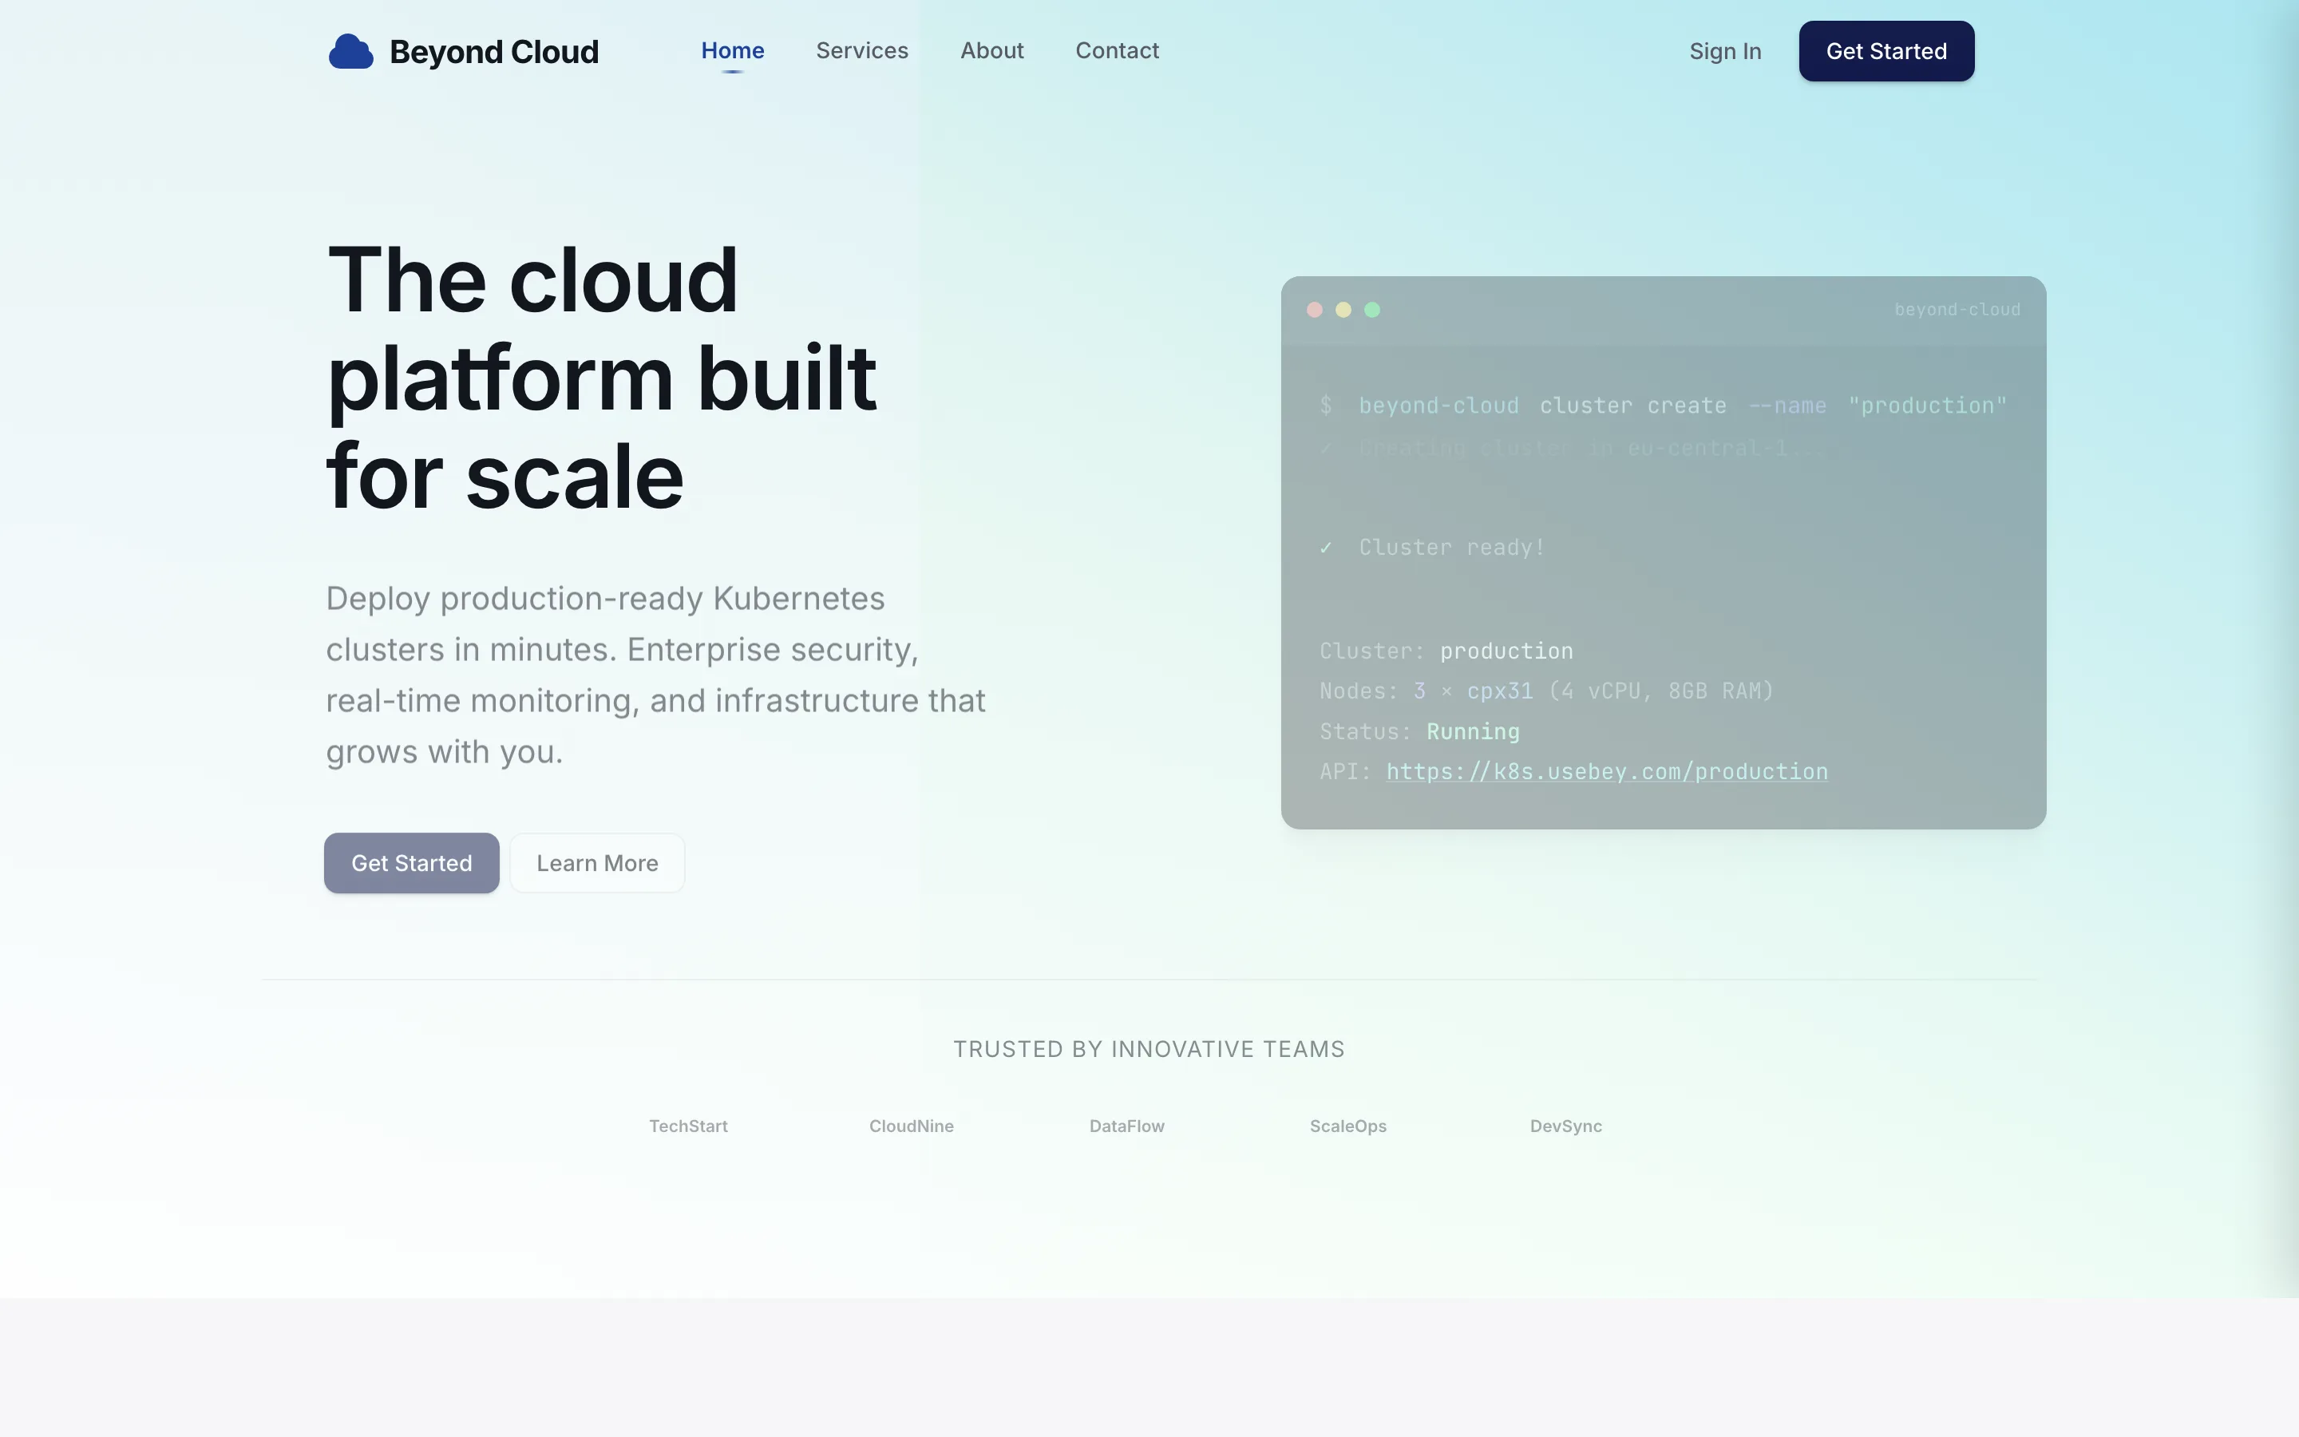The height and width of the screenshot is (1437, 2299).
Task: Click the Beyond Cloud logo icon
Action: pos(350,51)
